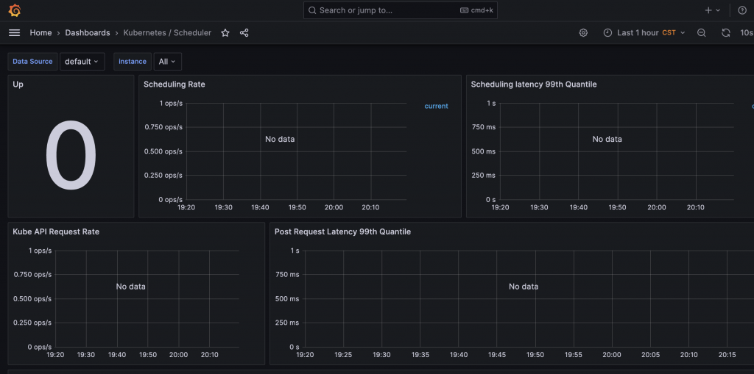Click No data in Post Request Latency panel
The width and height of the screenshot is (754, 374).
click(524, 287)
